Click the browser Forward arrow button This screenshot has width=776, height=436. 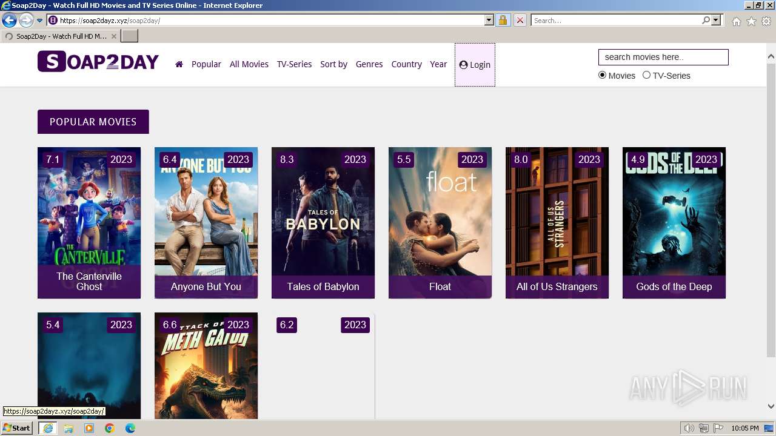point(26,21)
